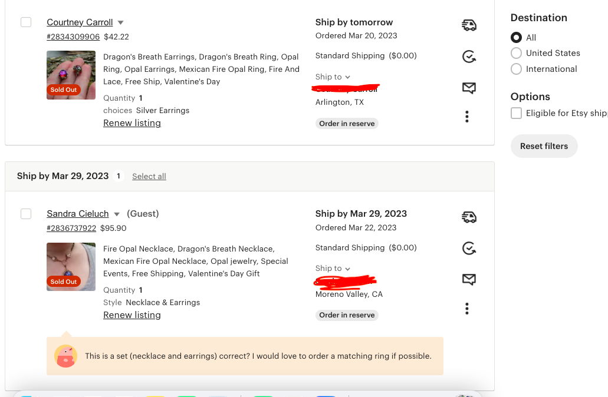
Task: Enable Eligible for Etsy shipping option
Action: (x=516, y=113)
